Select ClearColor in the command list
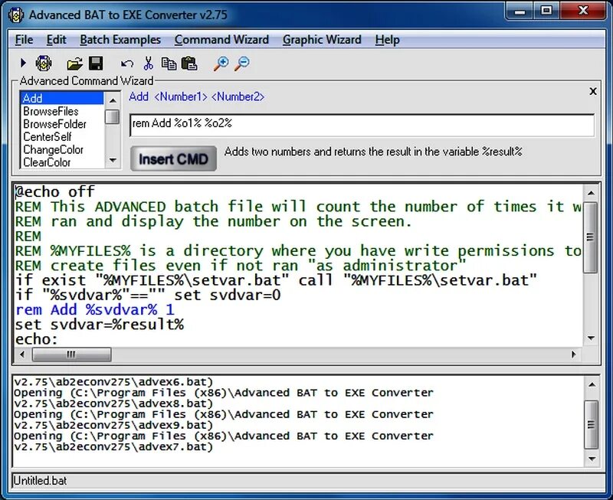Image resolution: width=613 pixels, height=500 pixels. click(62, 162)
